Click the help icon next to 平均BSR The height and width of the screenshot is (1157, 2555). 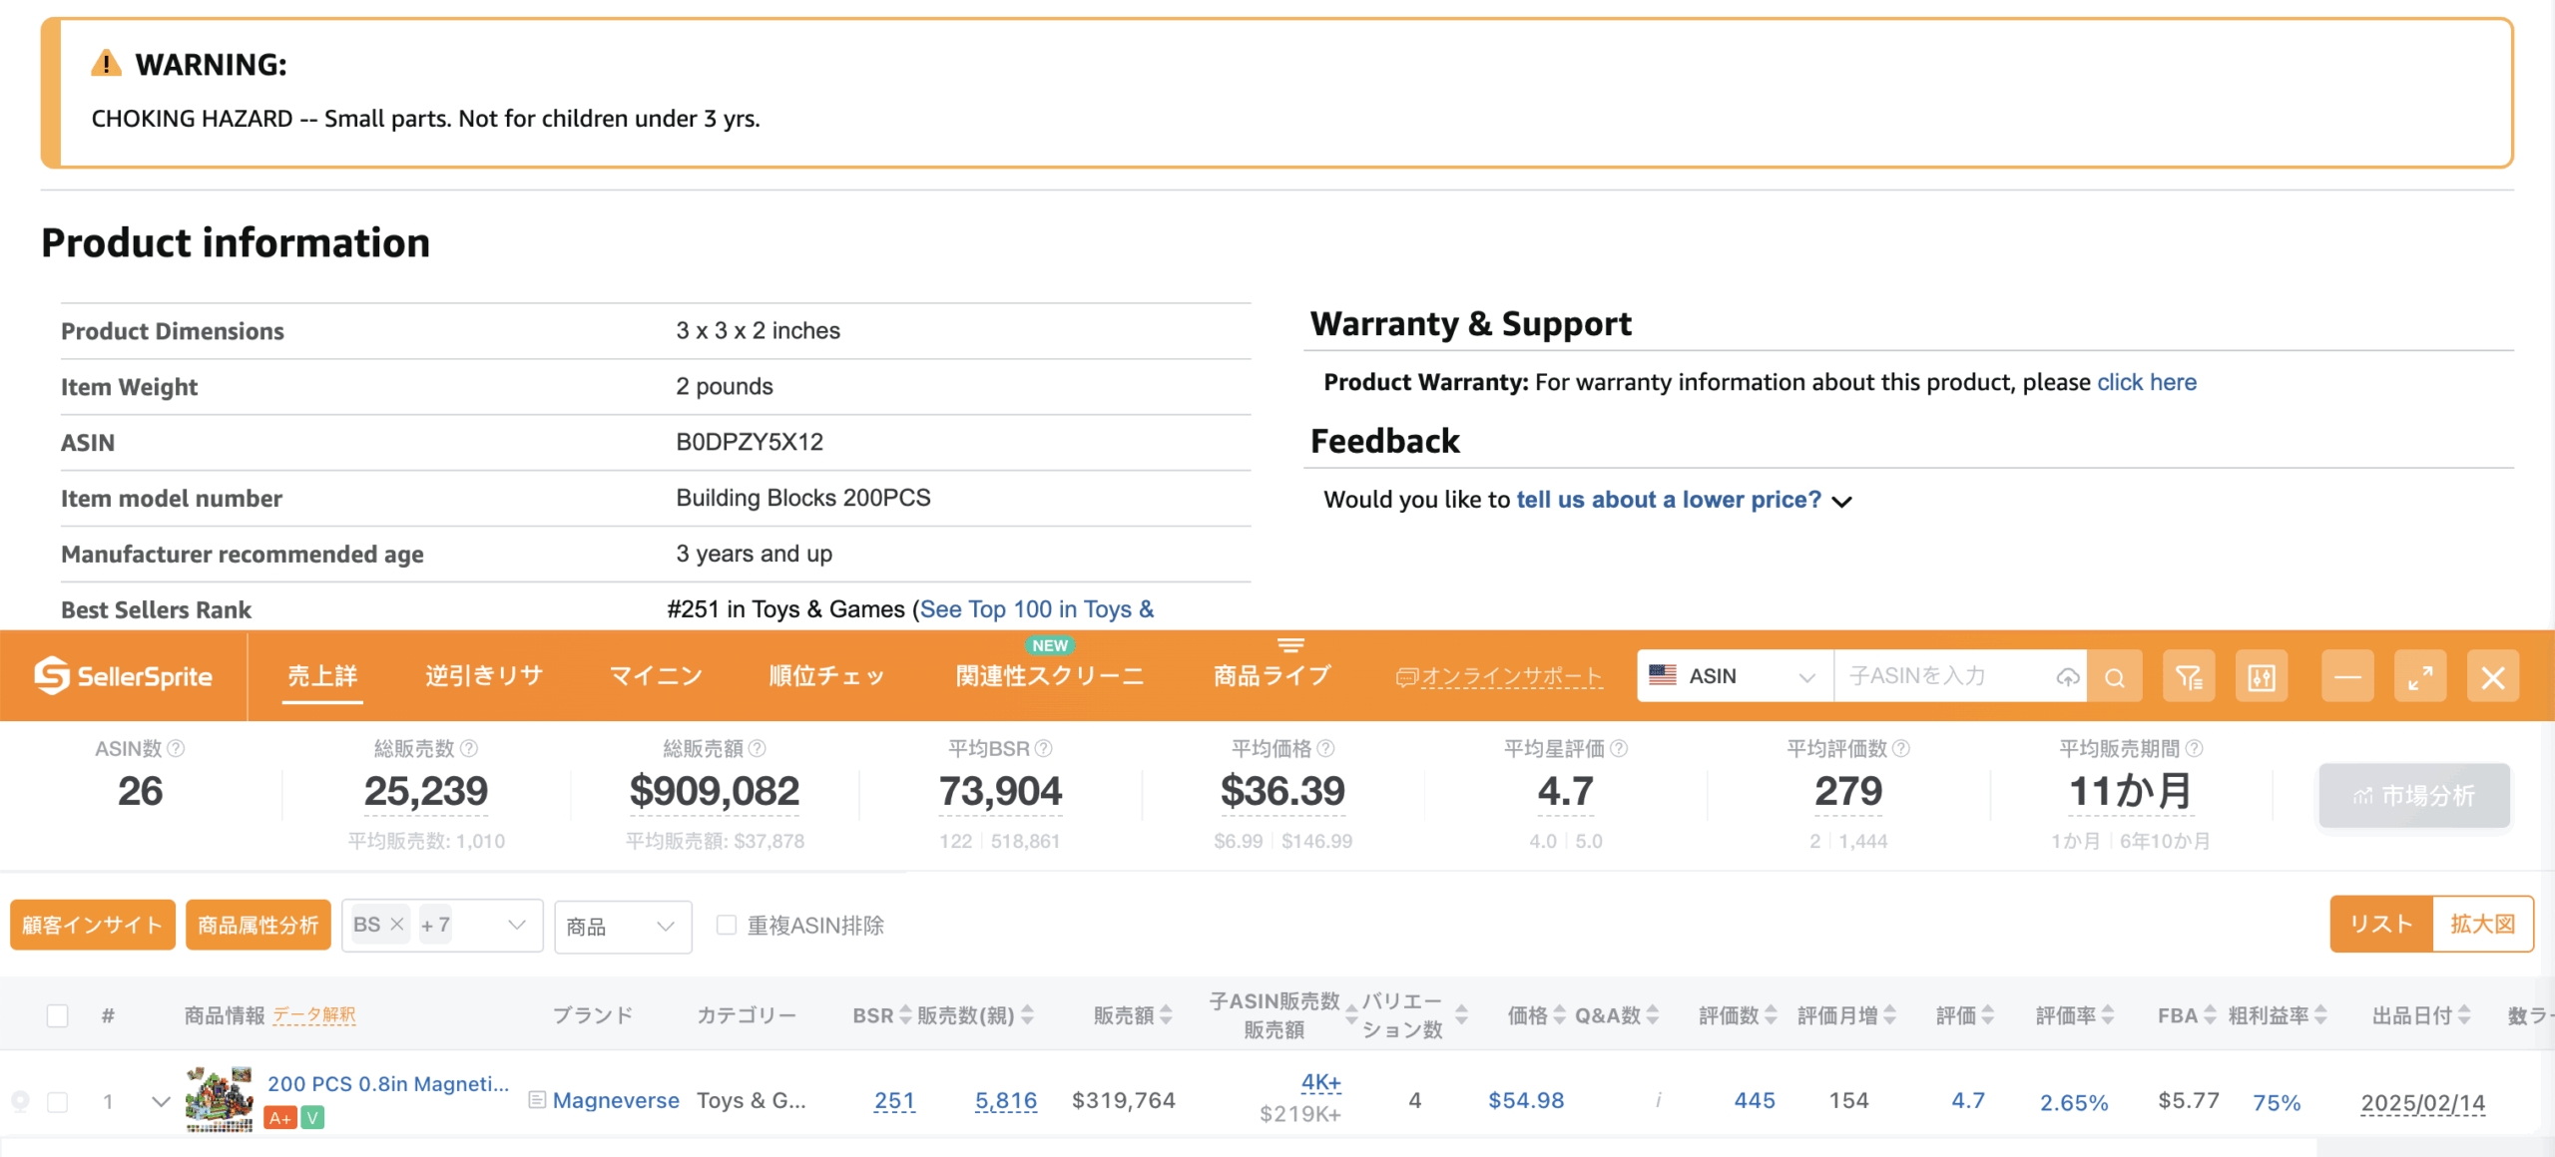click(1043, 748)
